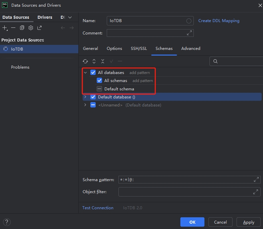Click the add data source plus icon
The width and height of the screenshot is (263, 229).
tap(5, 28)
